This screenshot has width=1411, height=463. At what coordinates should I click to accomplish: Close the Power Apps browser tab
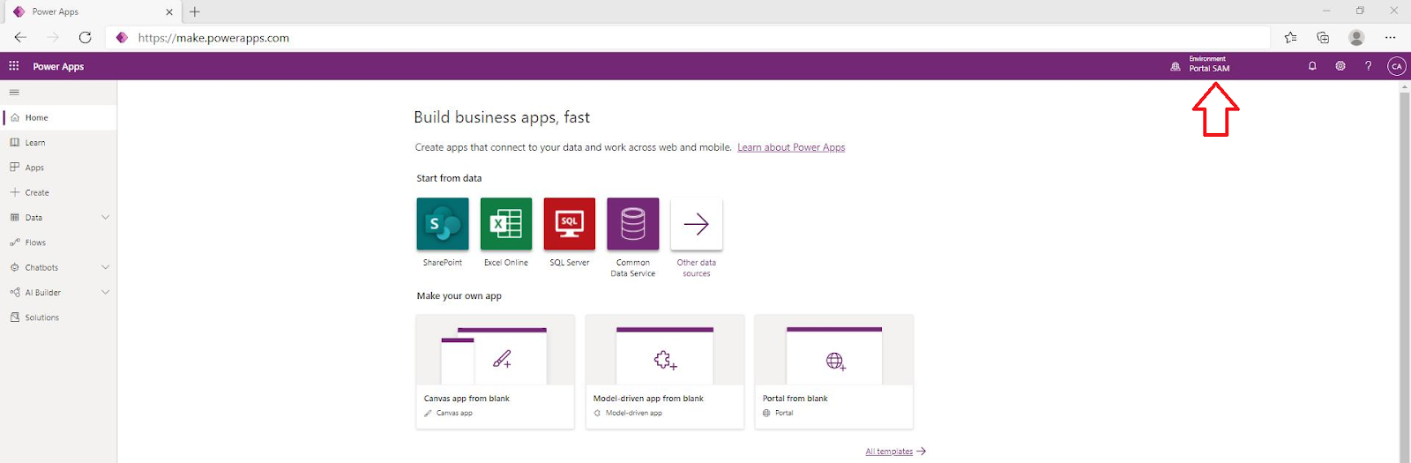tap(169, 12)
